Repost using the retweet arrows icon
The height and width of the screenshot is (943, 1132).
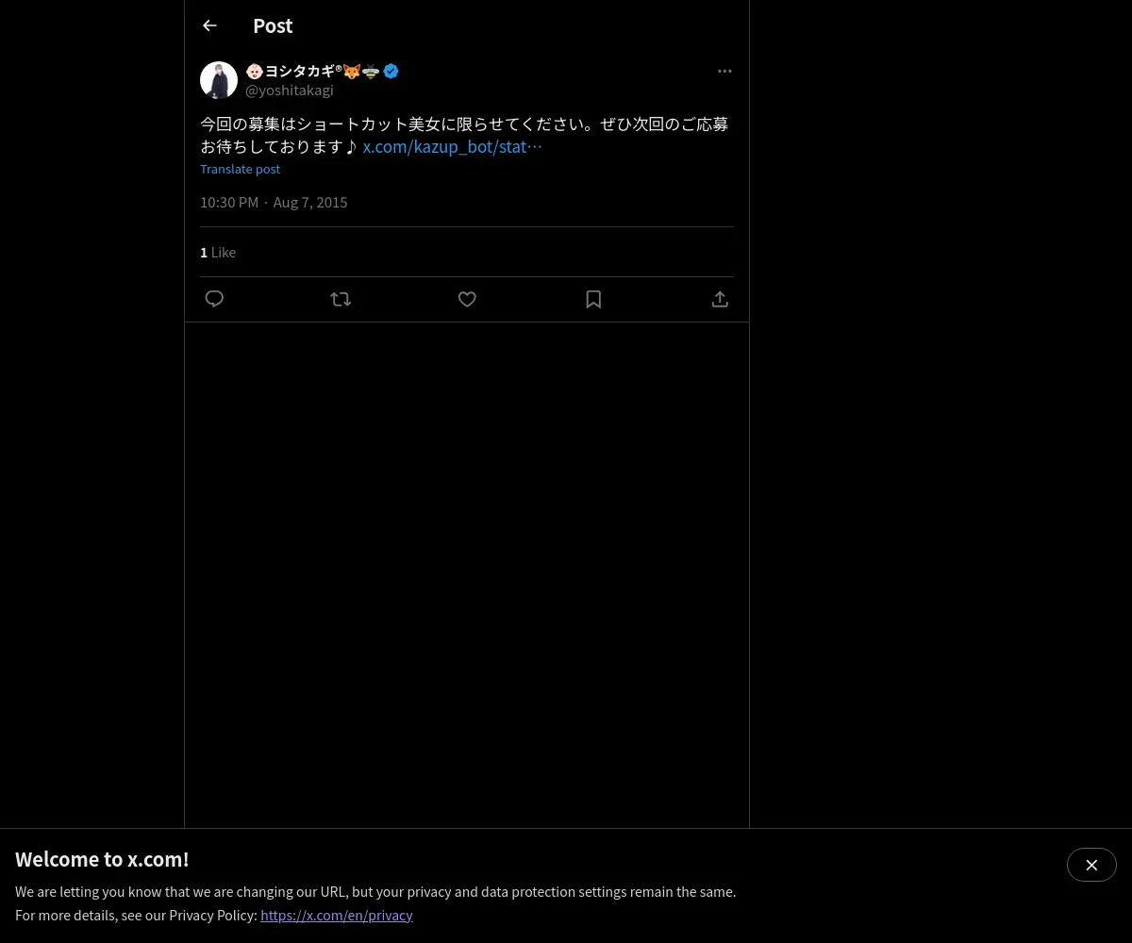[341, 299]
